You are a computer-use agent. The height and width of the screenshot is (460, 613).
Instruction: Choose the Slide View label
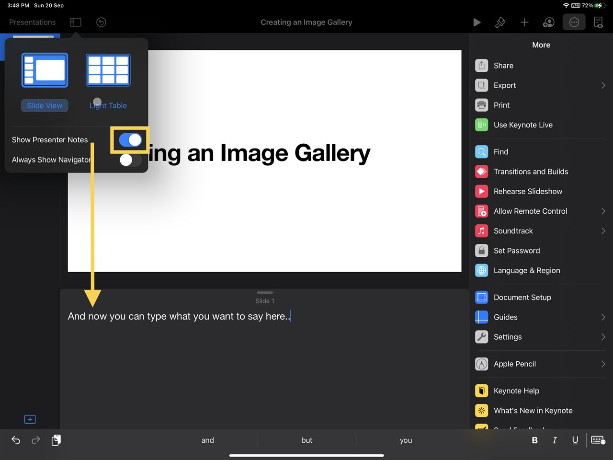(45, 105)
